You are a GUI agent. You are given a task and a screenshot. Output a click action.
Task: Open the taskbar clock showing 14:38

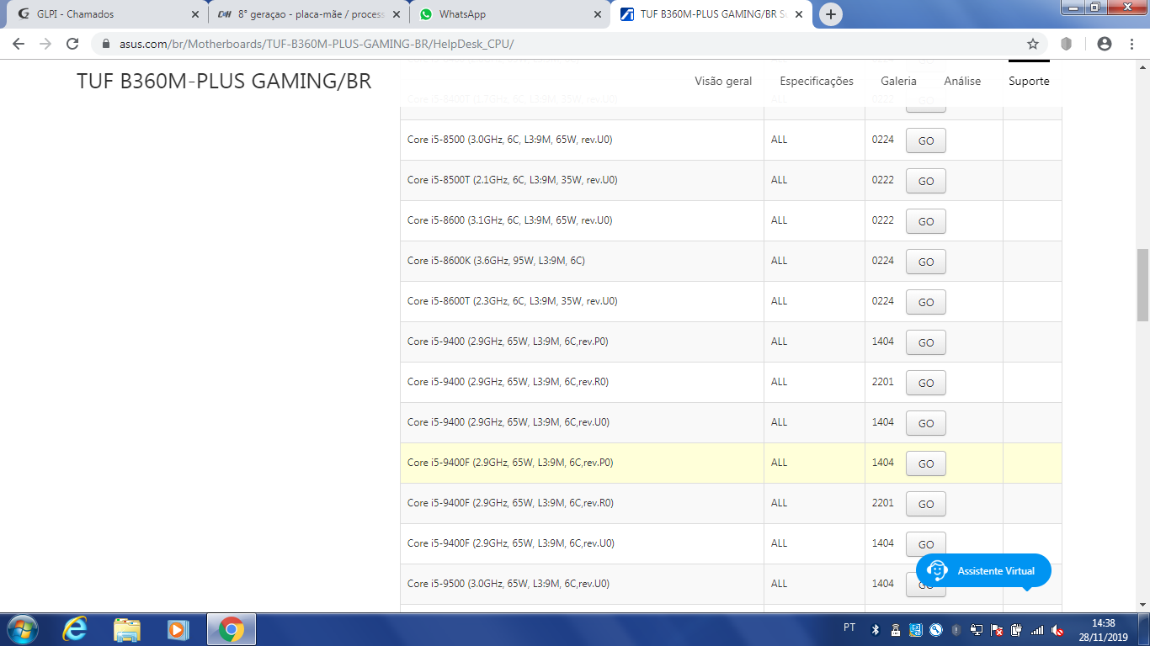coord(1103,630)
